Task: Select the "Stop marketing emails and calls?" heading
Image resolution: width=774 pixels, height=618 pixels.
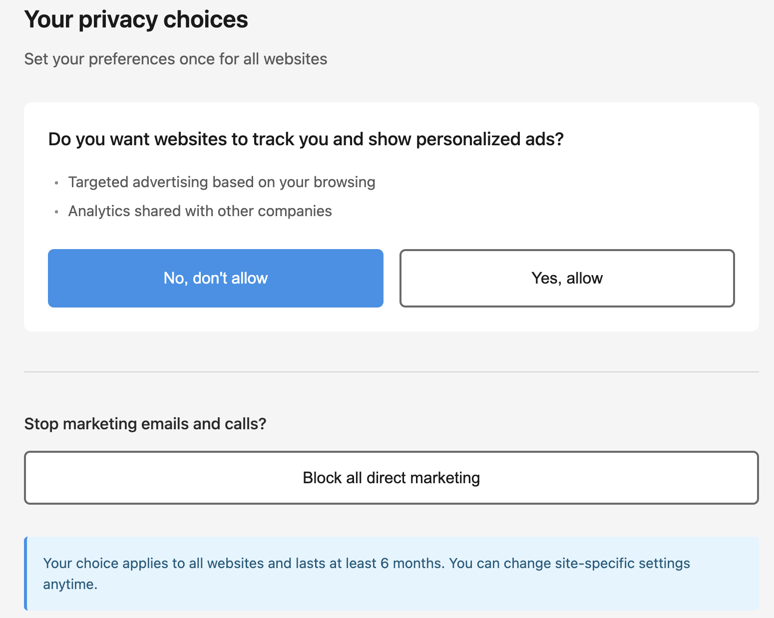Action: (x=145, y=423)
